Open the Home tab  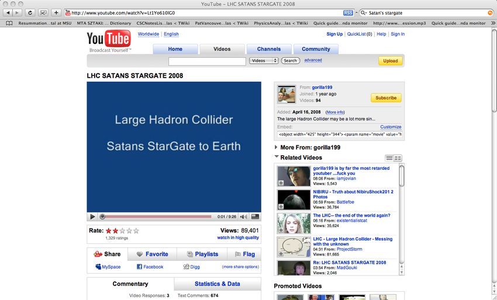point(175,49)
